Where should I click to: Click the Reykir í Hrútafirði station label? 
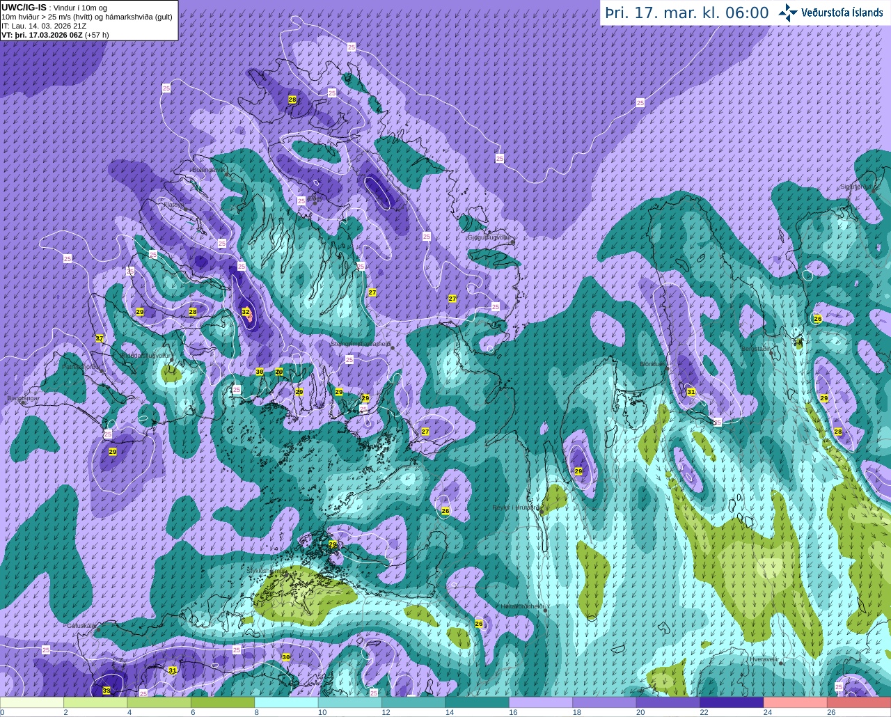517,507
